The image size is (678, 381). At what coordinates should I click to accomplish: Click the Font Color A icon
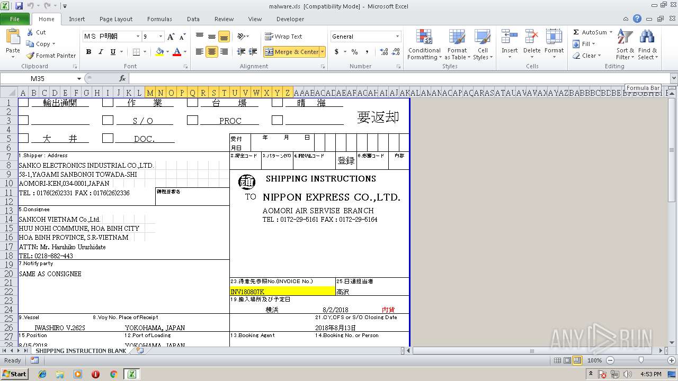coord(177,52)
